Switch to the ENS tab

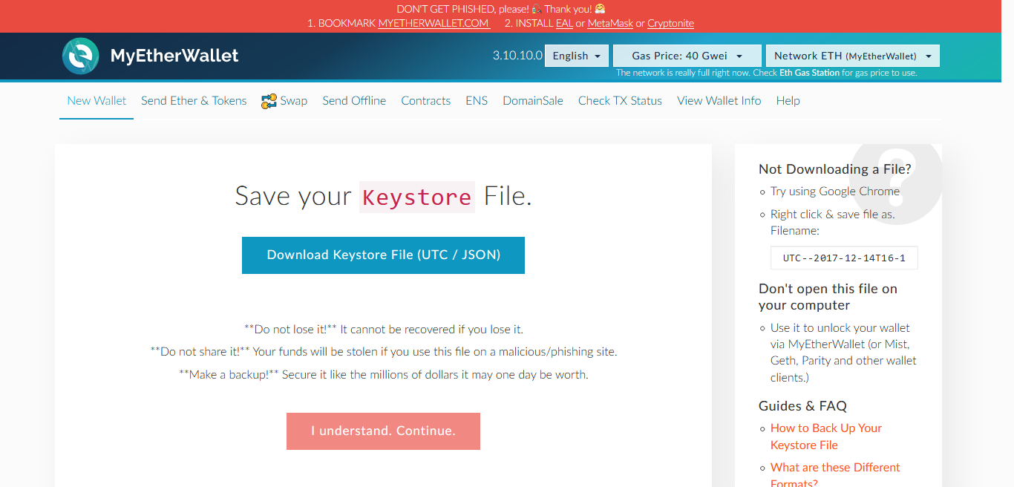pos(477,101)
